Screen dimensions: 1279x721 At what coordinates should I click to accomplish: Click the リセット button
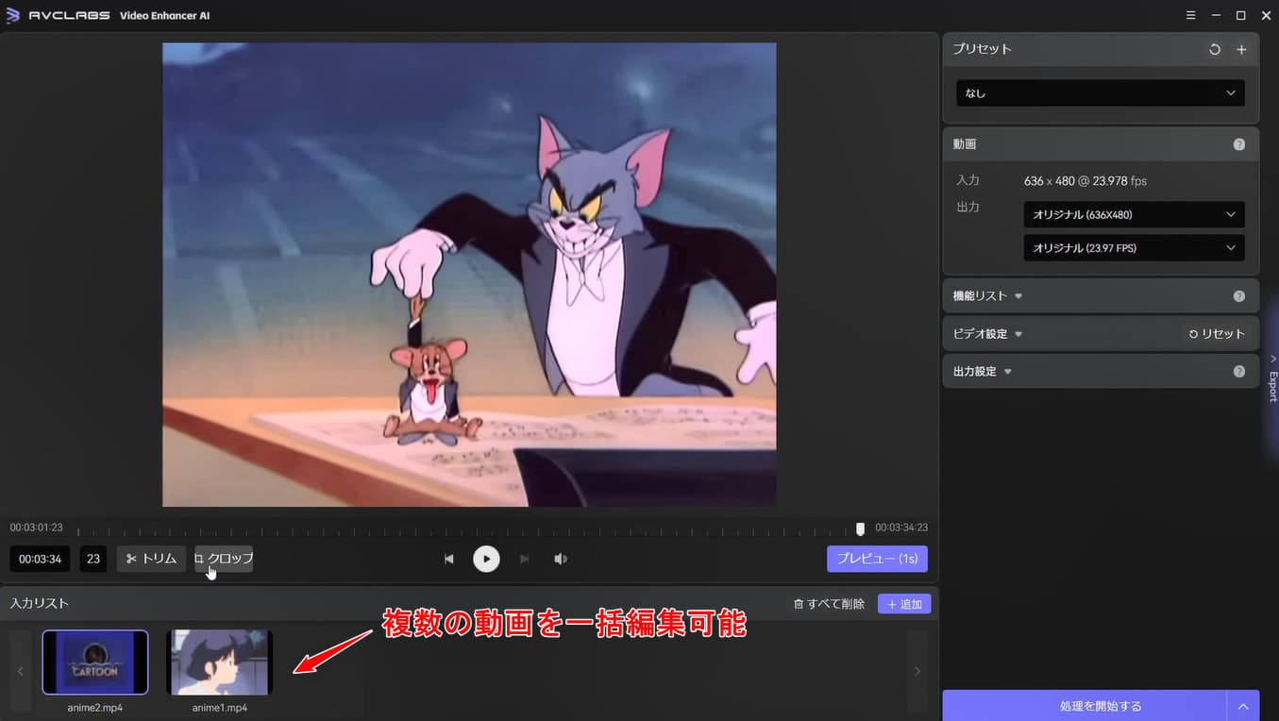1216,333
